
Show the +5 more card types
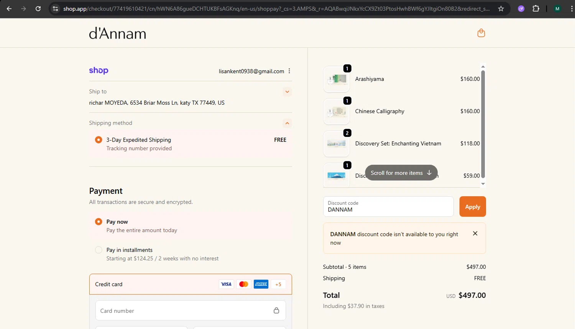(x=278, y=284)
